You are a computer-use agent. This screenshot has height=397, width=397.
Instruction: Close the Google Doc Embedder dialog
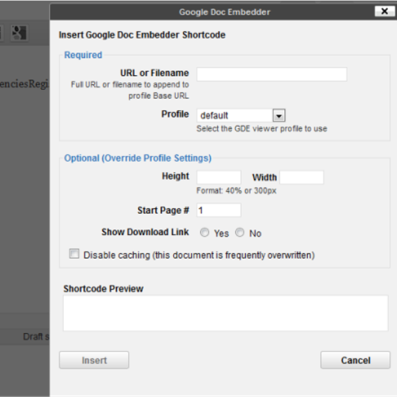(383, 11)
